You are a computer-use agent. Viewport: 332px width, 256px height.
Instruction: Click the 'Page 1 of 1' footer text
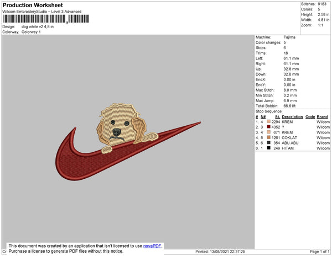point(319,252)
